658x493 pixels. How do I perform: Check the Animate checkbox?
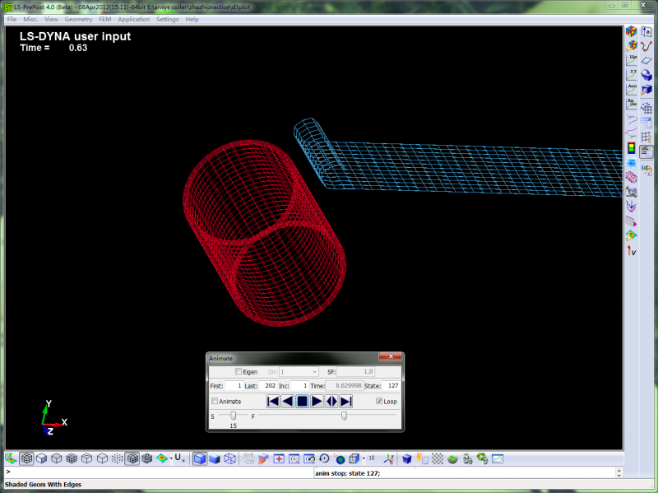click(x=215, y=401)
